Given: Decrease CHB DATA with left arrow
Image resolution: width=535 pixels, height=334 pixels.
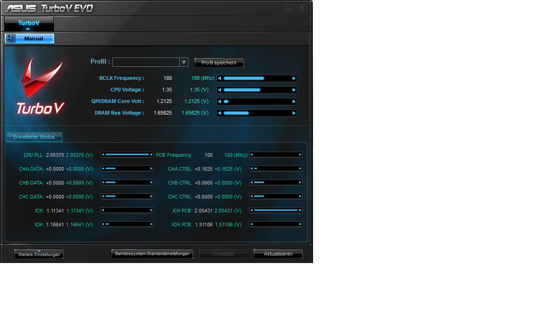Looking at the screenshot, I should 103,183.
